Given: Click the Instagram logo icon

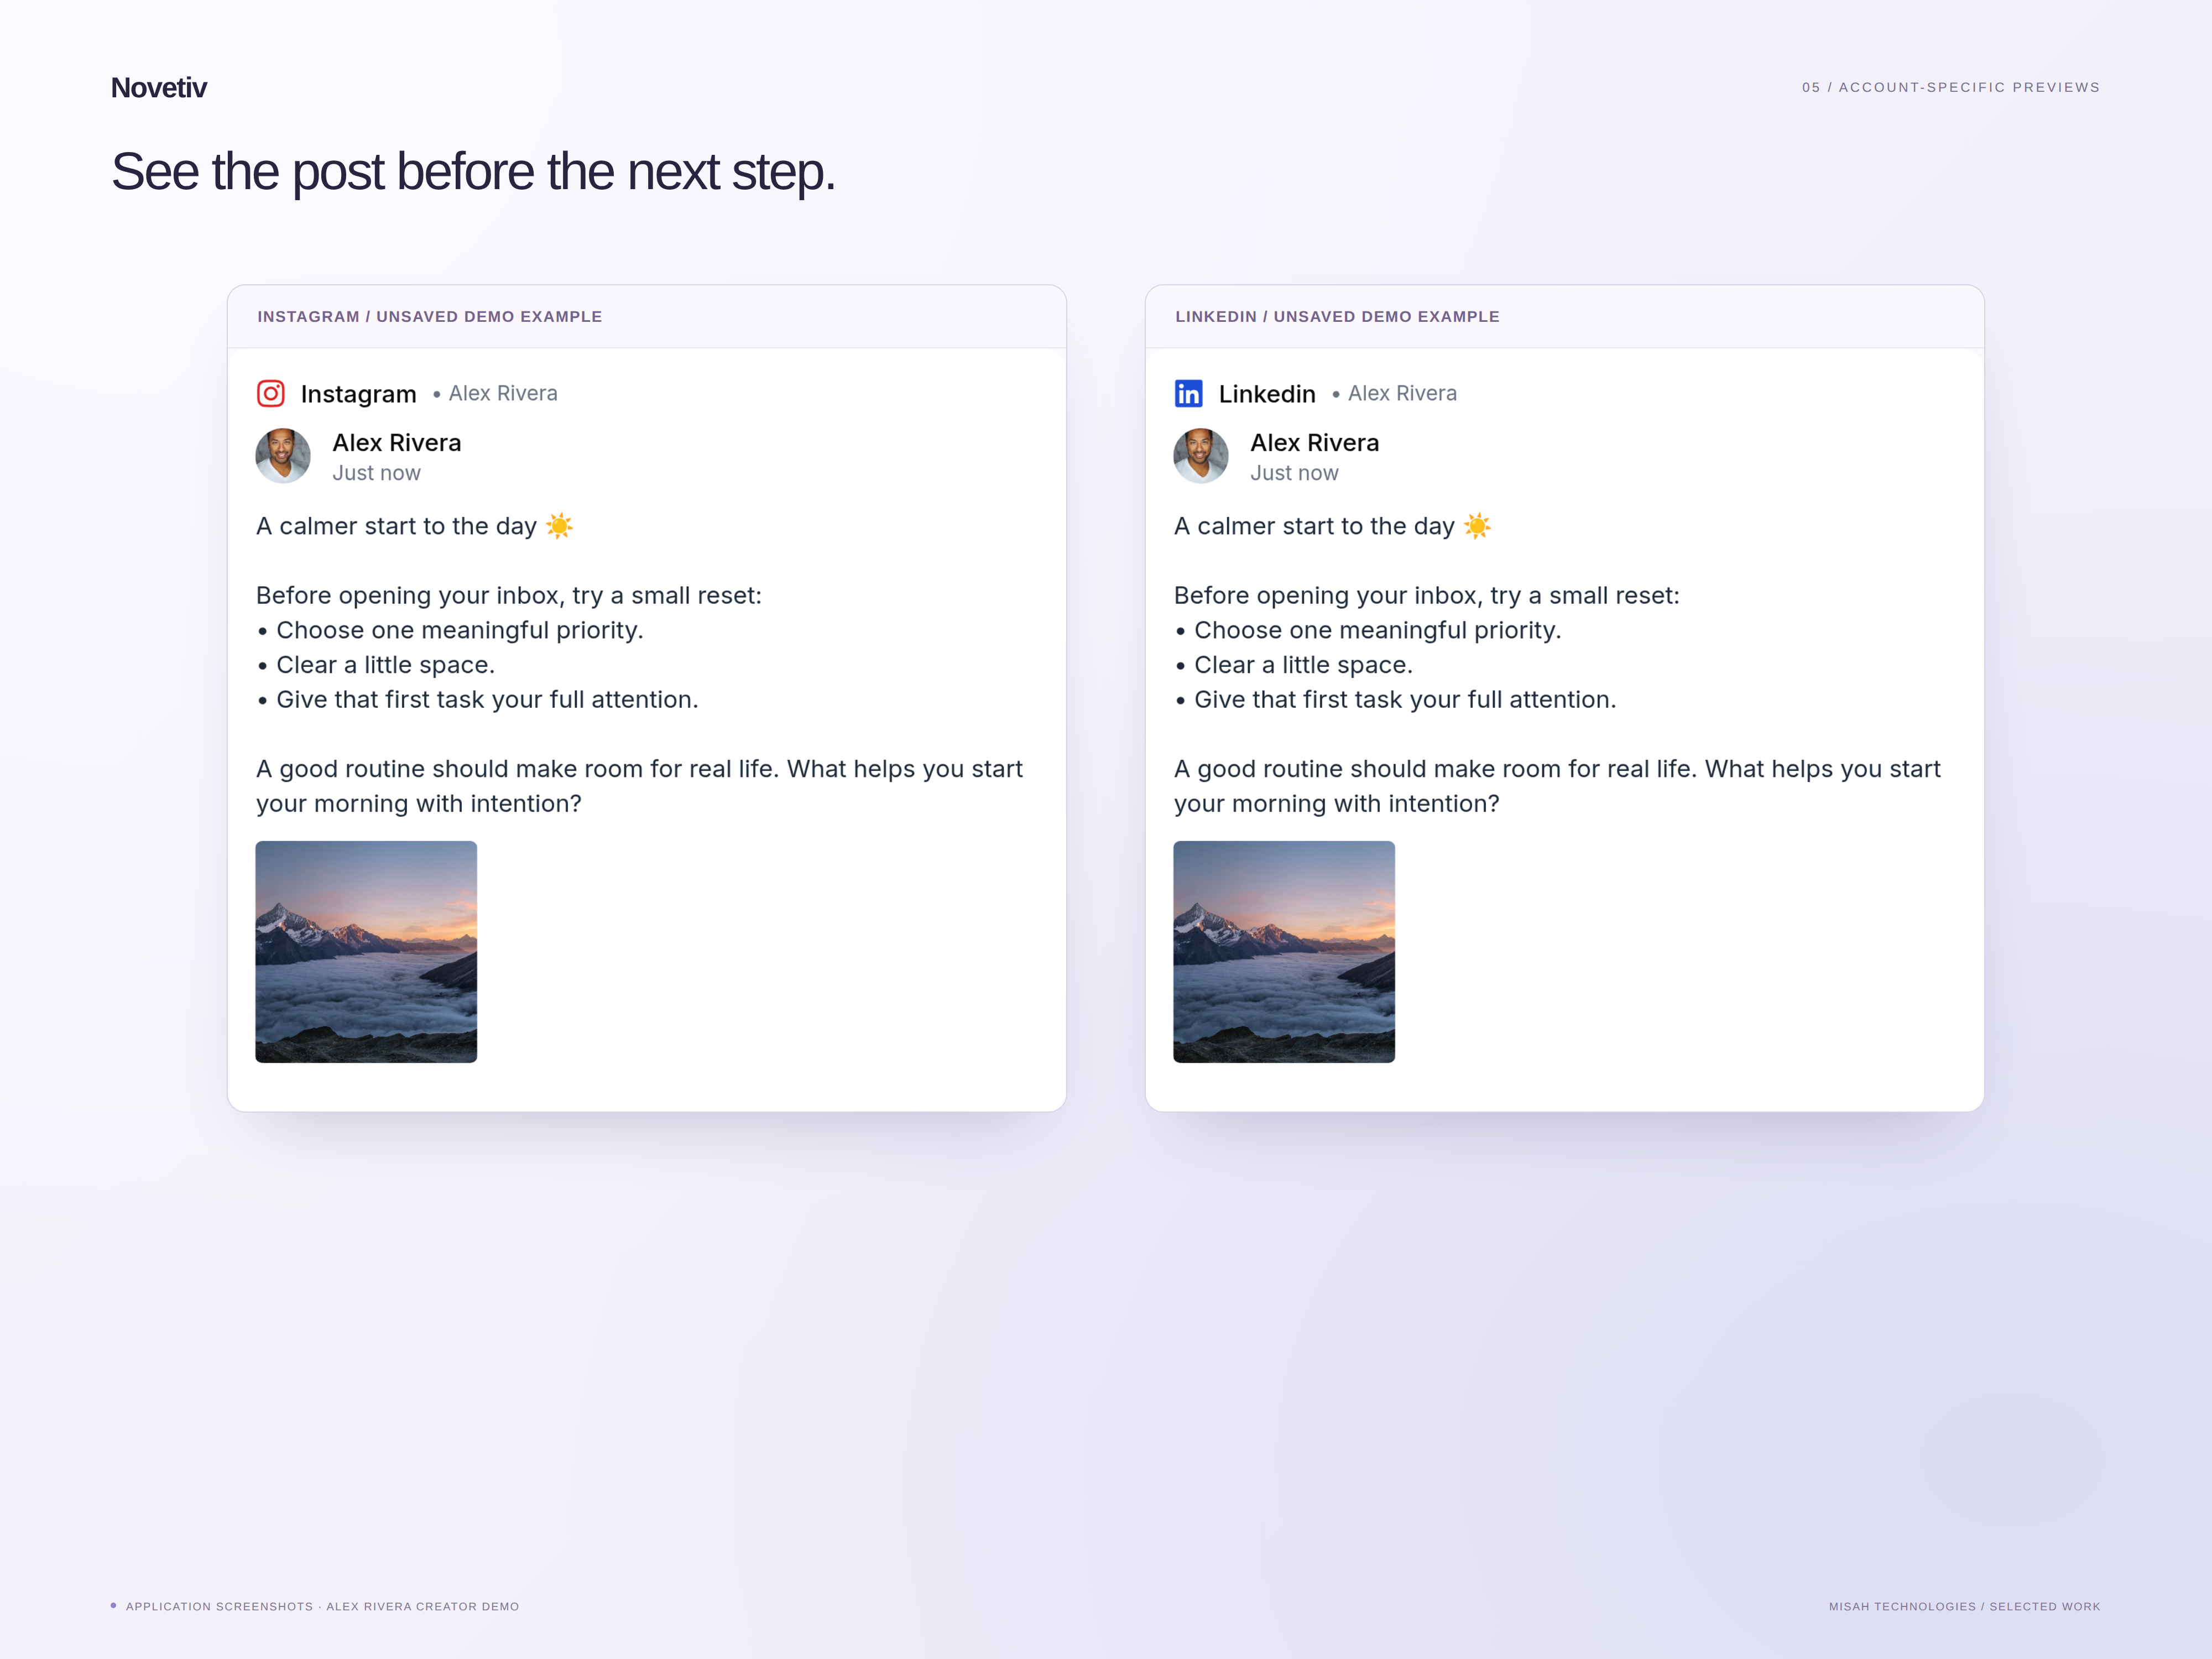Looking at the screenshot, I should tap(271, 393).
